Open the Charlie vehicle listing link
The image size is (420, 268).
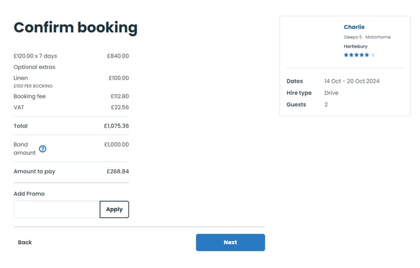click(x=354, y=27)
